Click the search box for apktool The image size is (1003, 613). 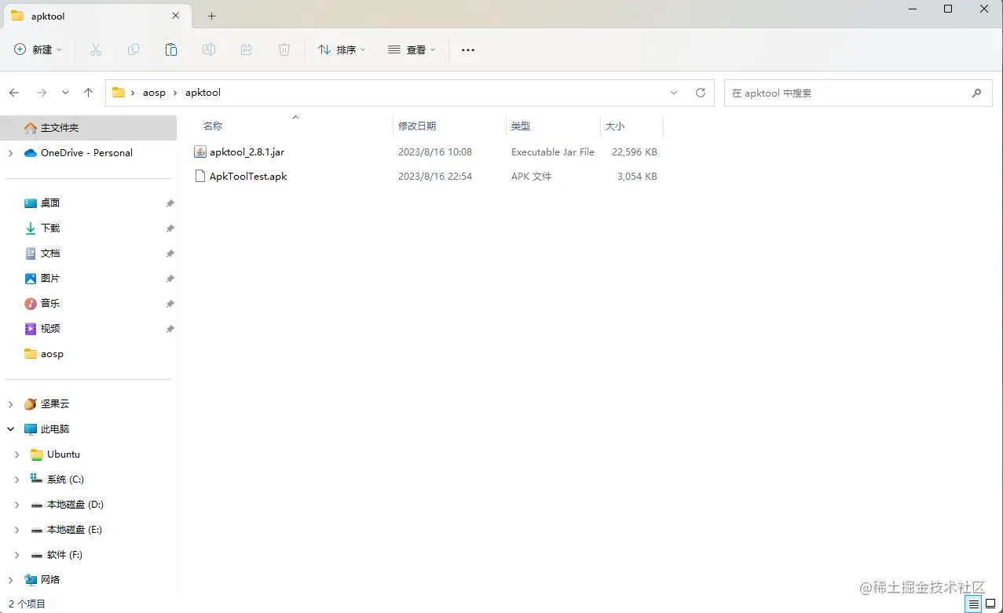pos(858,92)
